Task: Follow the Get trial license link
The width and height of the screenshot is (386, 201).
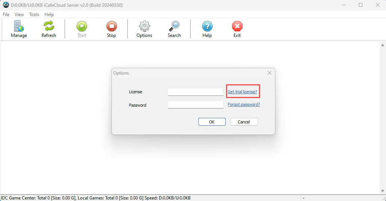Action: point(242,92)
